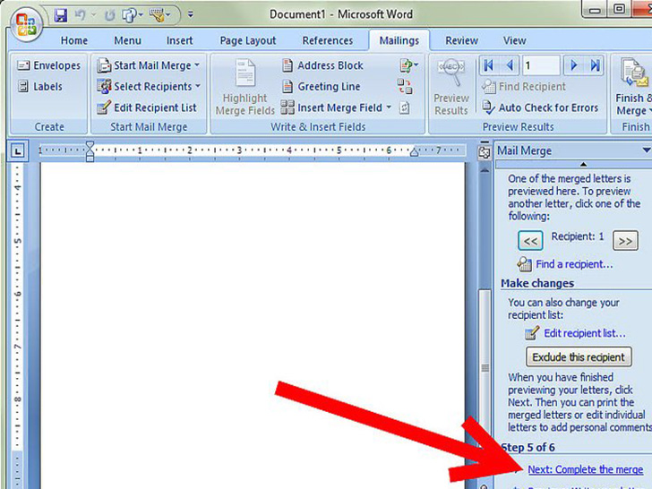Click the Match Fields icon
652x489 pixels.
pos(405,87)
